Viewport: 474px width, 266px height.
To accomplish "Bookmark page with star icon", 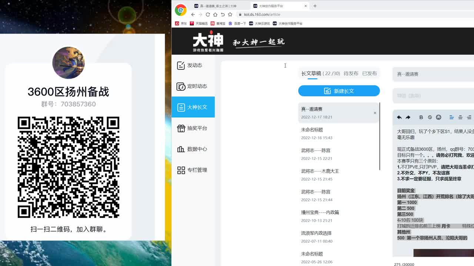I will click(230, 14).
